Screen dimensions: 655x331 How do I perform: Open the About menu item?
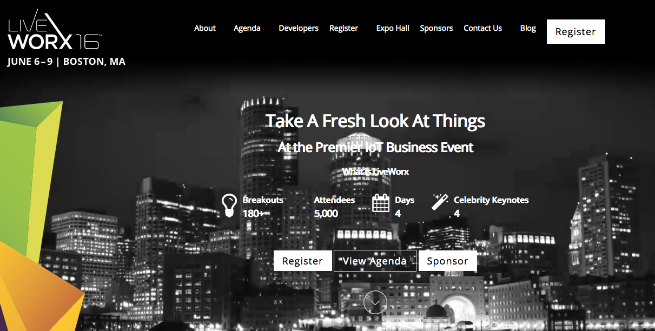(x=205, y=28)
